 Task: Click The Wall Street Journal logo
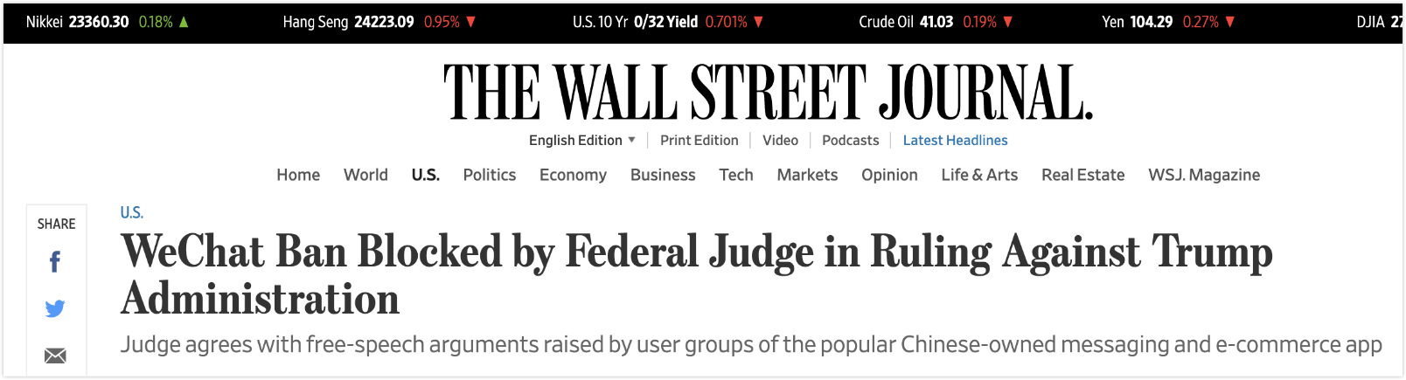768,93
